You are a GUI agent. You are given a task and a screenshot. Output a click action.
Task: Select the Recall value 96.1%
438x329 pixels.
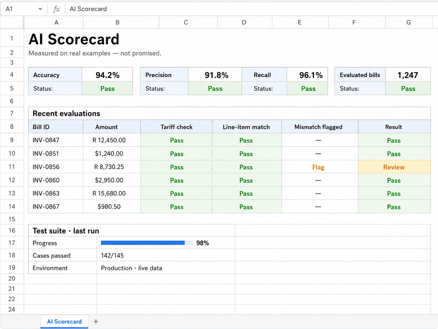(x=307, y=75)
